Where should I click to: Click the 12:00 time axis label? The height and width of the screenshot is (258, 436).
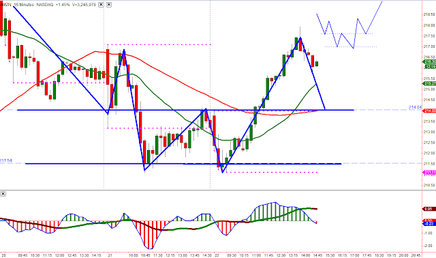pyautogui.click(x=59, y=255)
